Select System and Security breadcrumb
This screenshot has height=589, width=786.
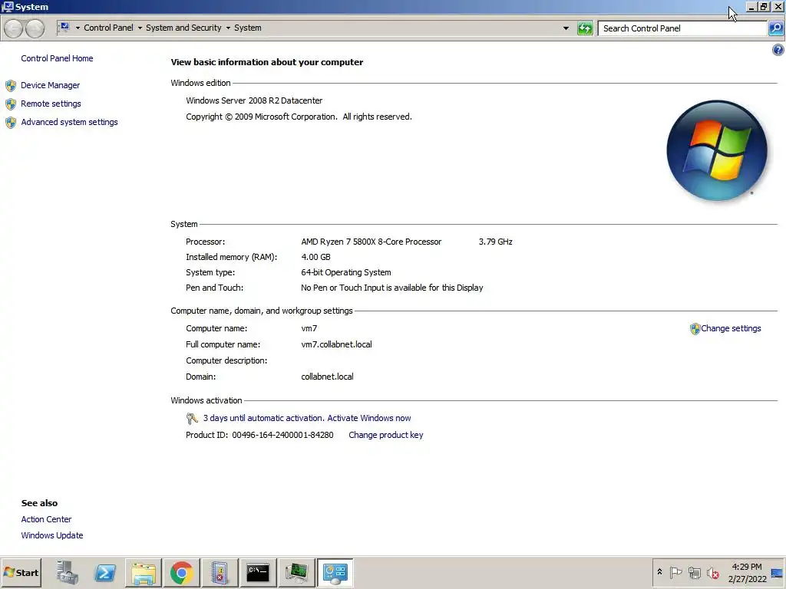(x=183, y=28)
